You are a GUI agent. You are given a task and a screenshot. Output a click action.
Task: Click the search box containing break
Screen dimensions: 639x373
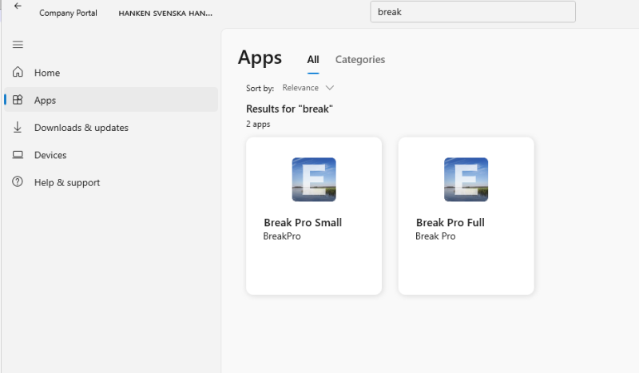(x=473, y=12)
